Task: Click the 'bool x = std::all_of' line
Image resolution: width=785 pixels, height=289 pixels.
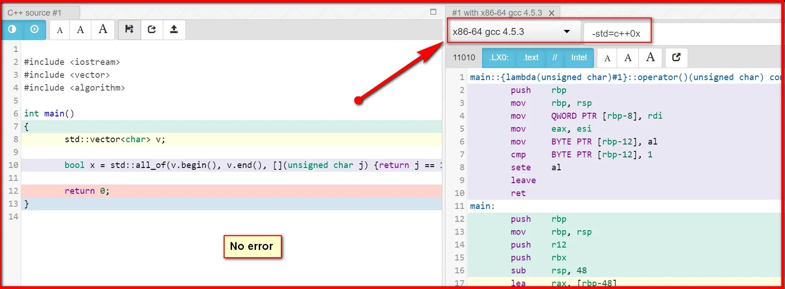Action: click(x=253, y=165)
